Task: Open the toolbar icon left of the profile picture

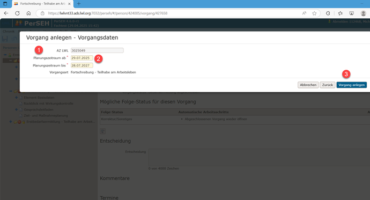Action: click(352, 13)
